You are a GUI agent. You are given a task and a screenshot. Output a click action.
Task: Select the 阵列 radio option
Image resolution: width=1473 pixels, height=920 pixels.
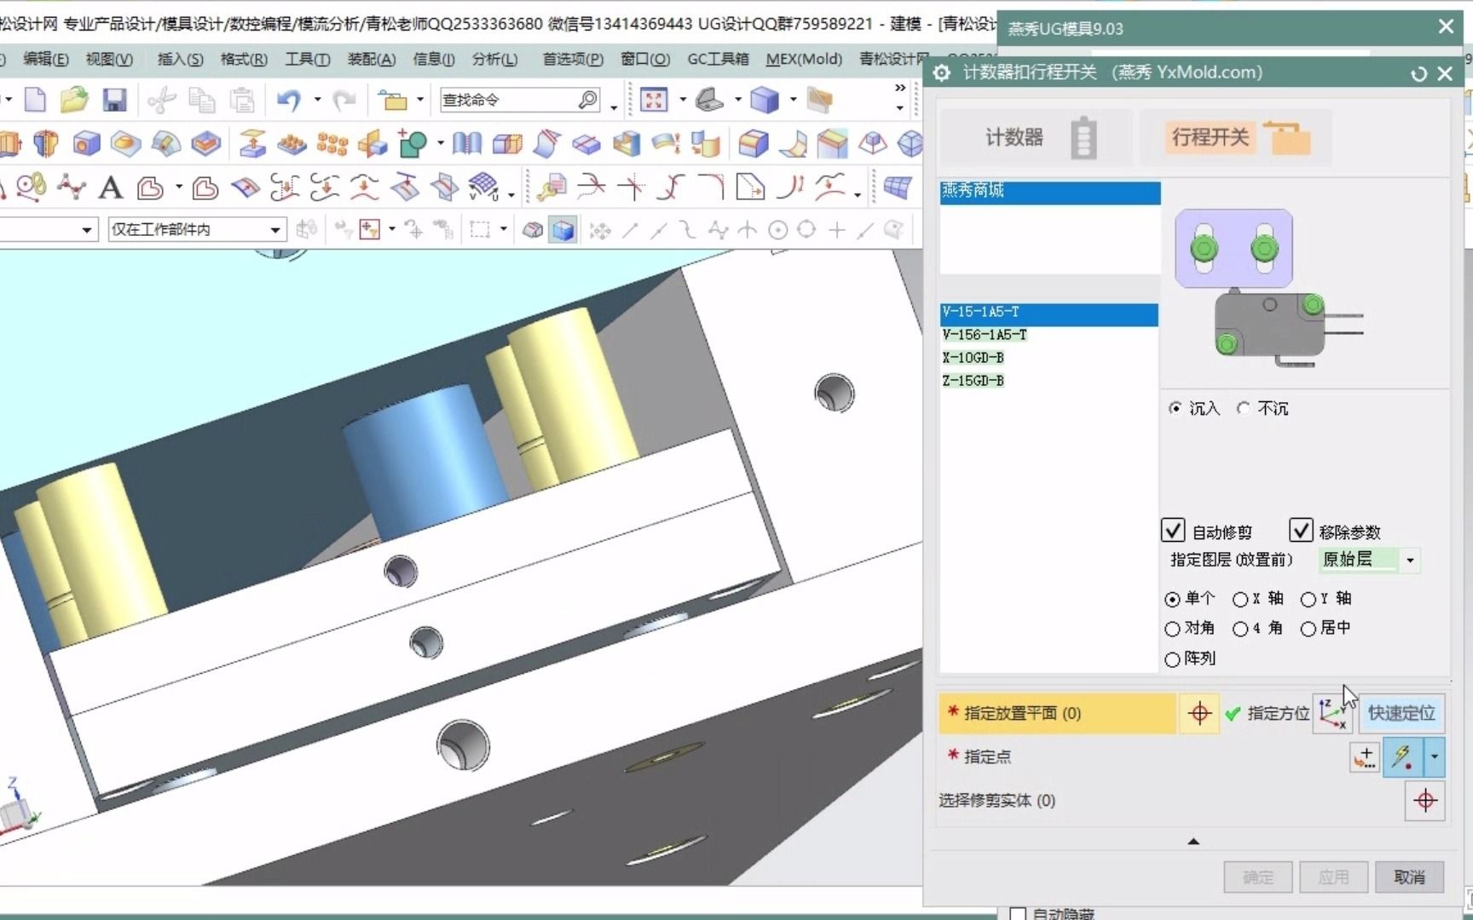[x=1172, y=659]
